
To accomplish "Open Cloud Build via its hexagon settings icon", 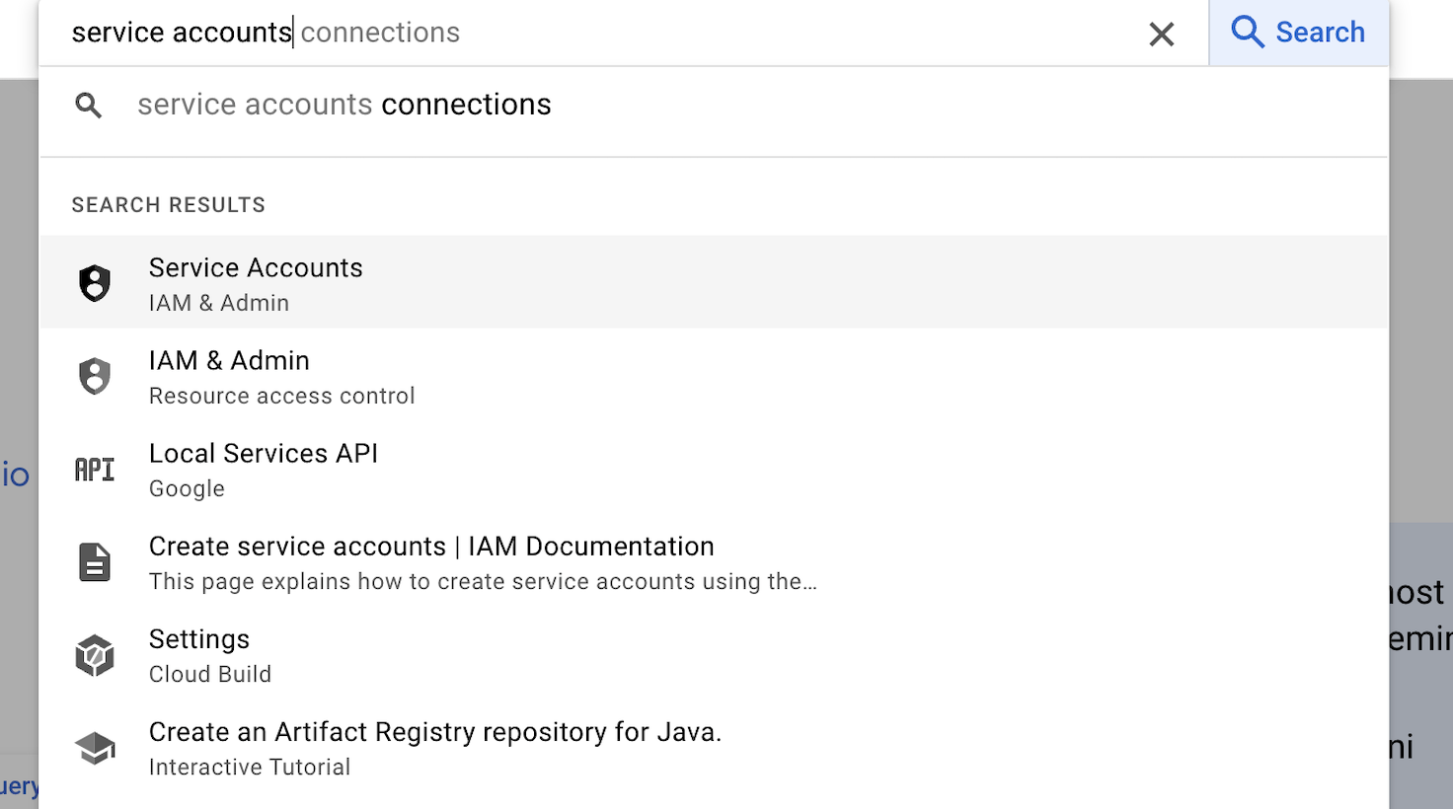I will [x=94, y=654].
